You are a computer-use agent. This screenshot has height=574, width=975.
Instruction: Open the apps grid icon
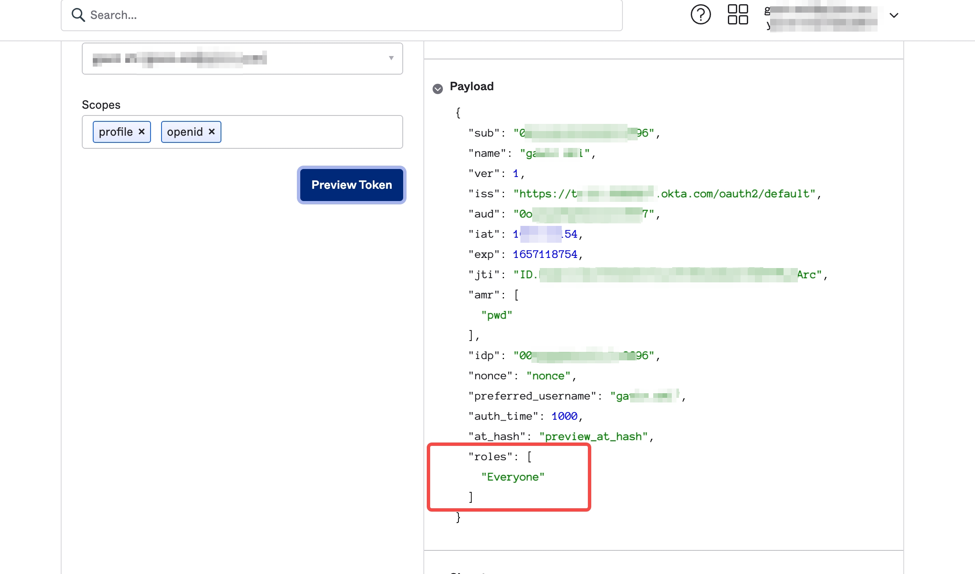pos(738,15)
